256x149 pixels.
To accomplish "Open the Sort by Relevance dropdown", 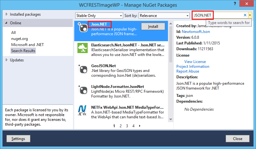I will tap(164, 15).
